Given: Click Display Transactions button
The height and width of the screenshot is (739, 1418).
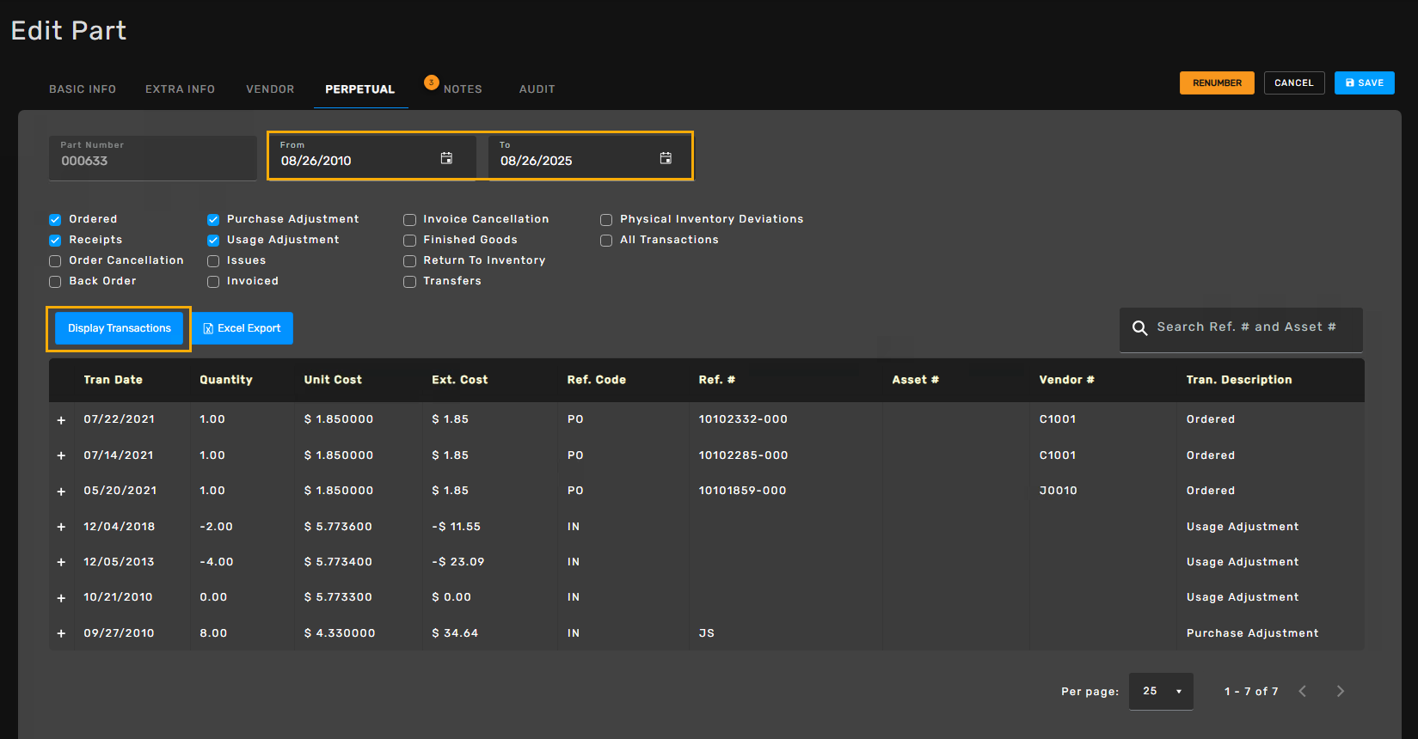Looking at the screenshot, I should (120, 328).
